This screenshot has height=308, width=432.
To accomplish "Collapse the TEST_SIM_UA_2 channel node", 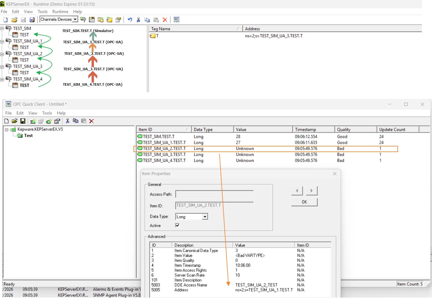I will click(x=2, y=54).
